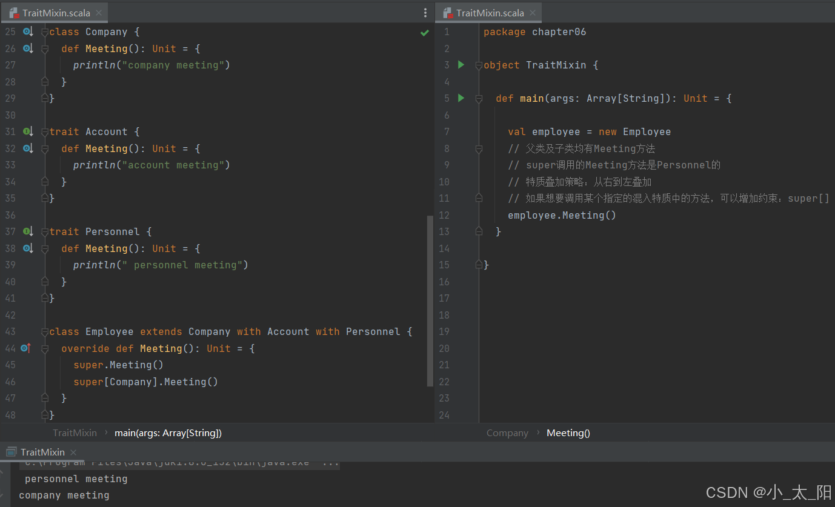Collapse override Meeting method at line 44

45,348
